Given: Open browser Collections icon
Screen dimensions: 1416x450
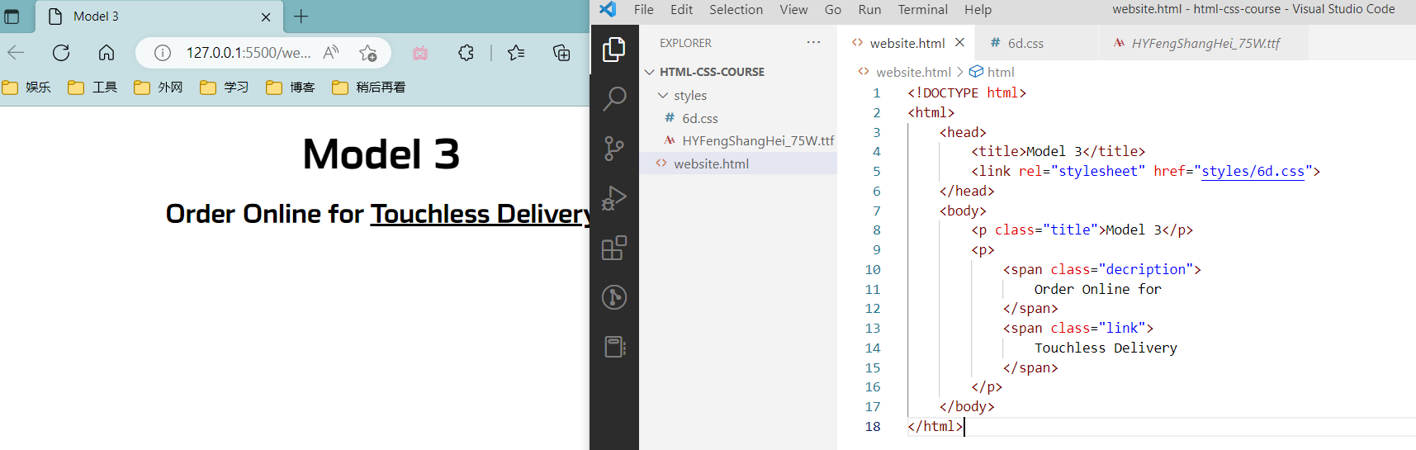Looking at the screenshot, I should tap(561, 53).
